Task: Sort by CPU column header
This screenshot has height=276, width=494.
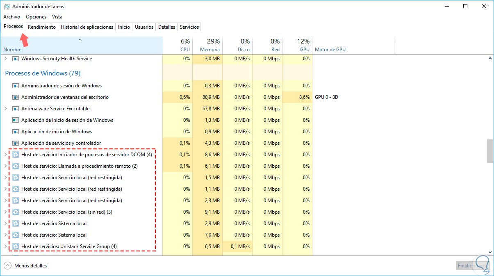Action: click(x=178, y=45)
